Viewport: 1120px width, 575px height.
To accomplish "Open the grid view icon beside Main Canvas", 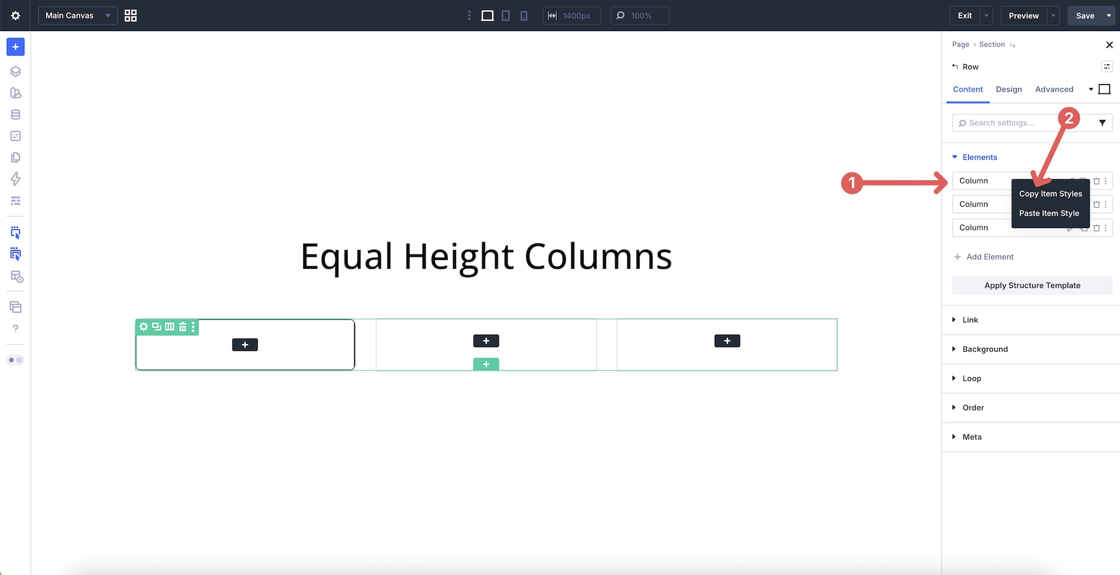I will 131,16.
